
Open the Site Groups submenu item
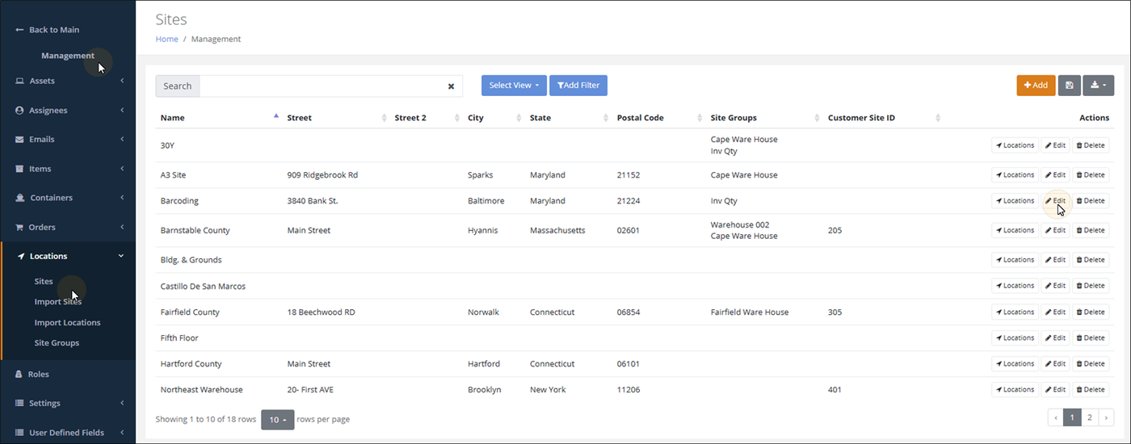pyautogui.click(x=57, y=343)
